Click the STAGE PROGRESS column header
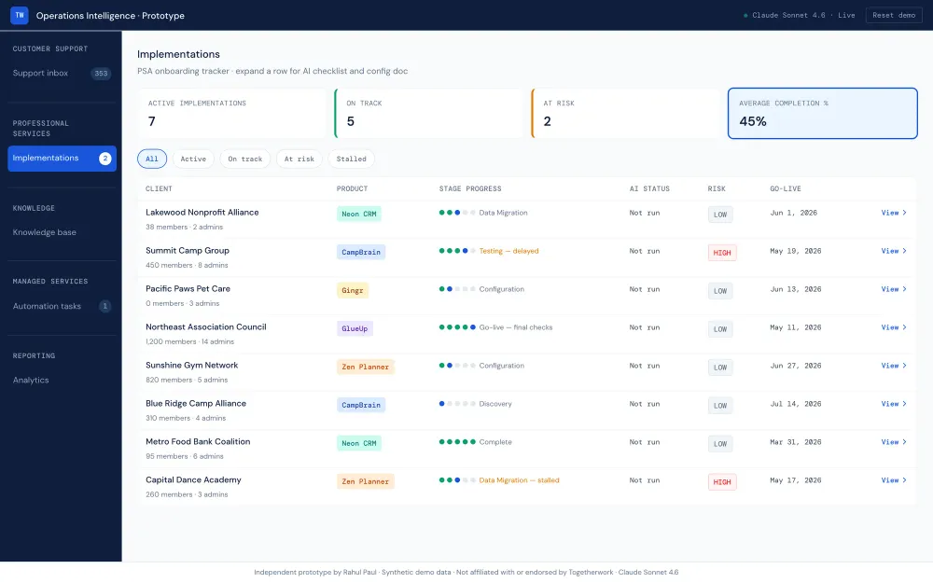The width and height of the screenshot is (933, 583). tap(470, 188)
